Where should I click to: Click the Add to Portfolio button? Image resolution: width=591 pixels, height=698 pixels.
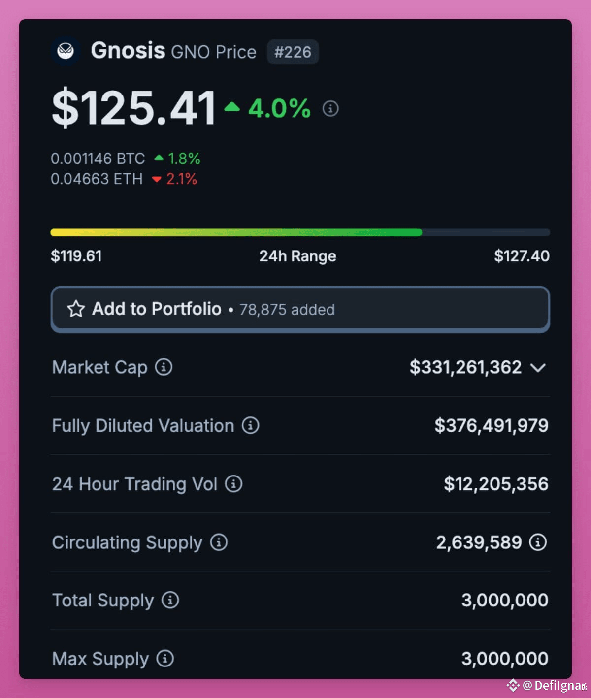300,309
